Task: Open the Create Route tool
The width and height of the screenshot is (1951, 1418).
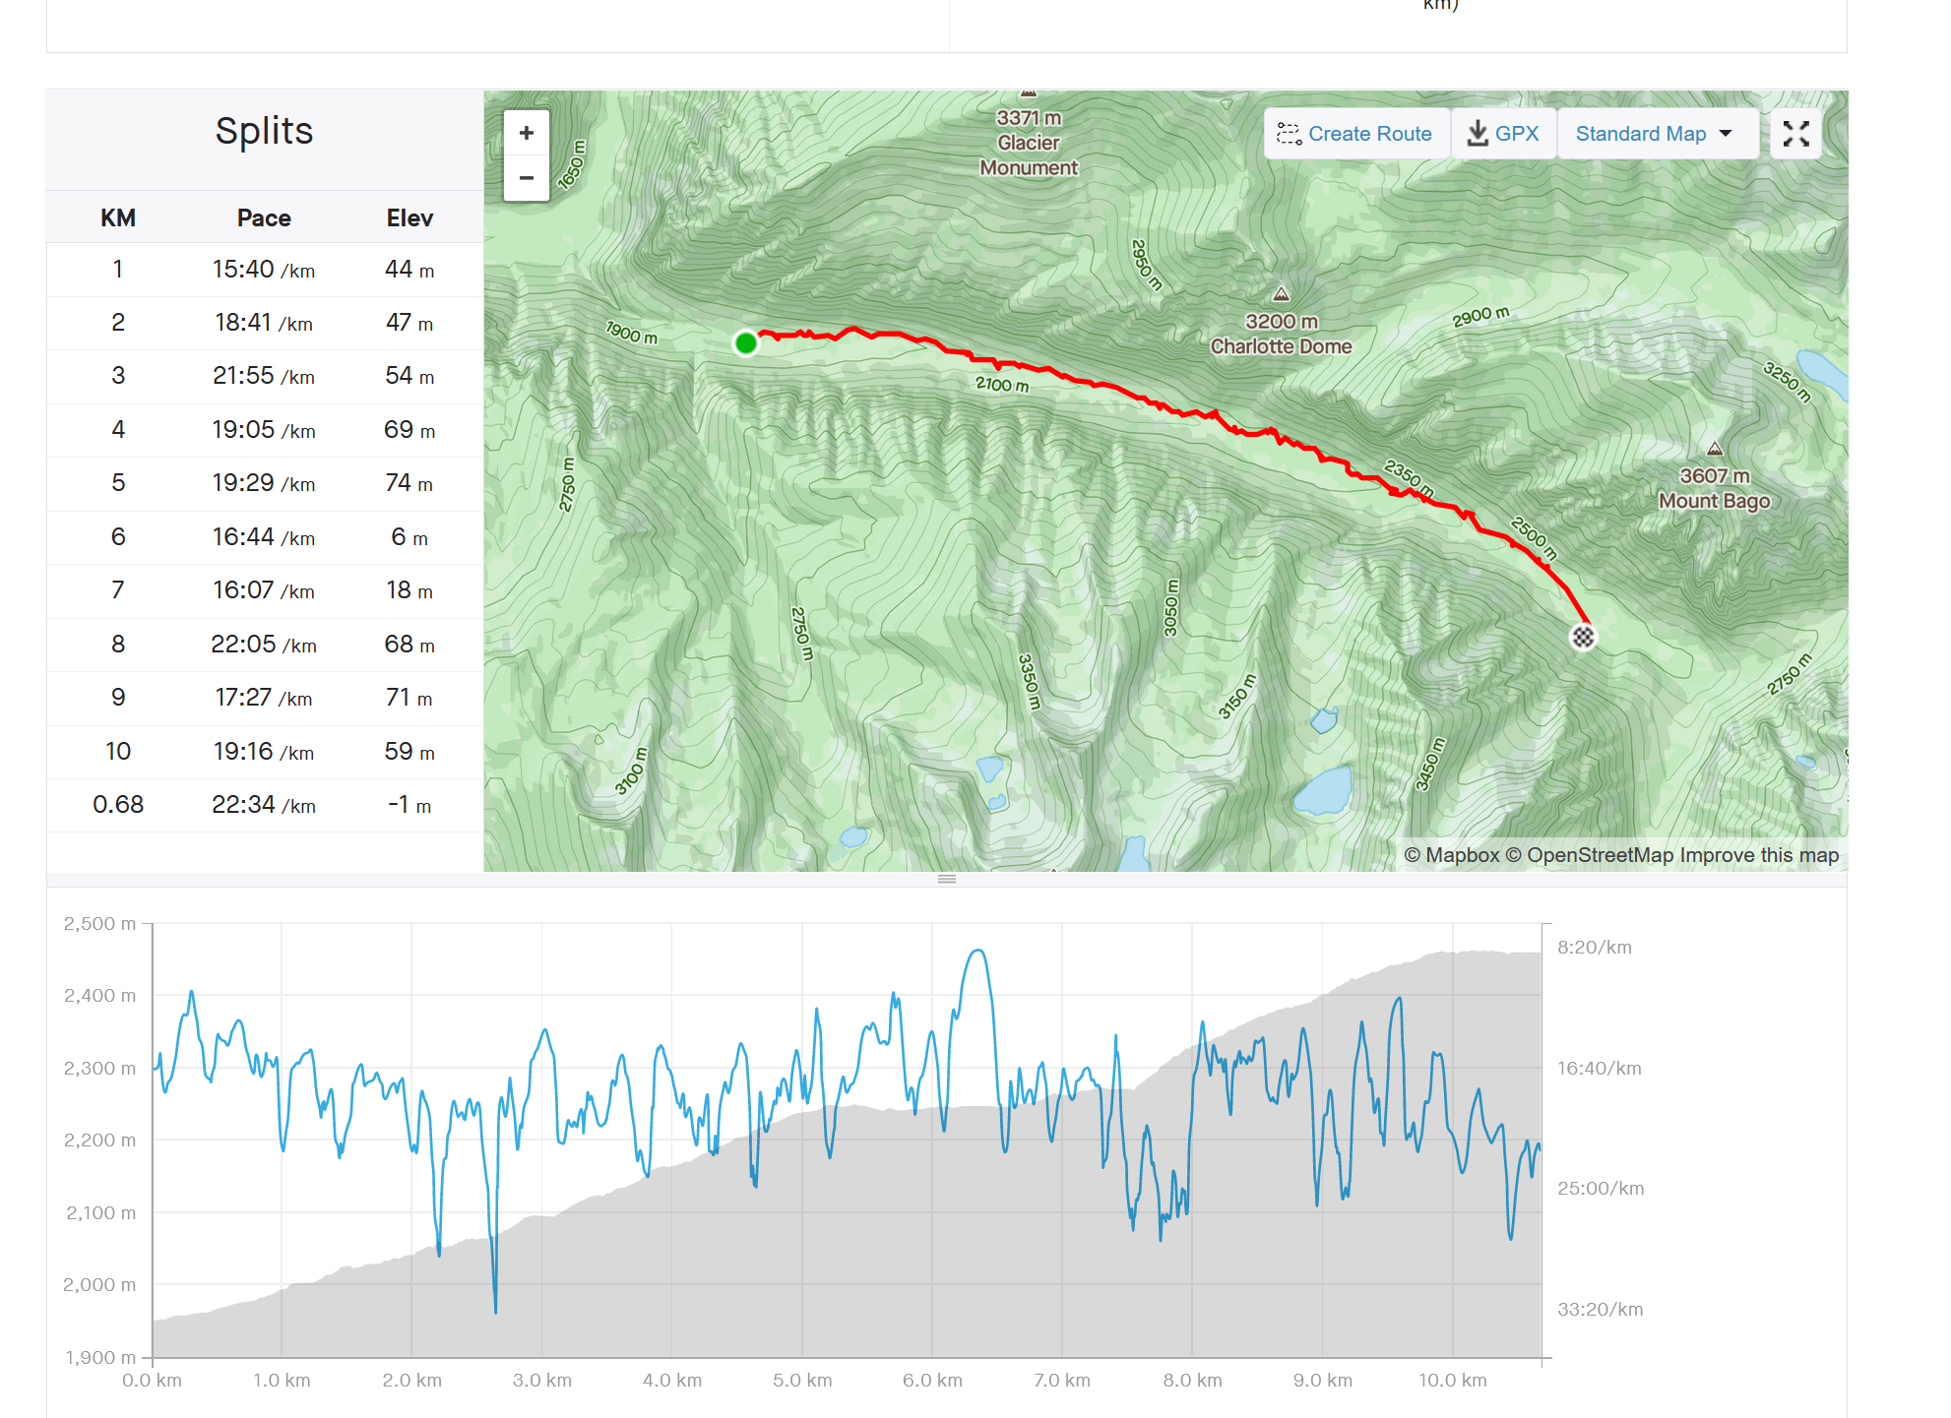Action: pos(1355,134)
